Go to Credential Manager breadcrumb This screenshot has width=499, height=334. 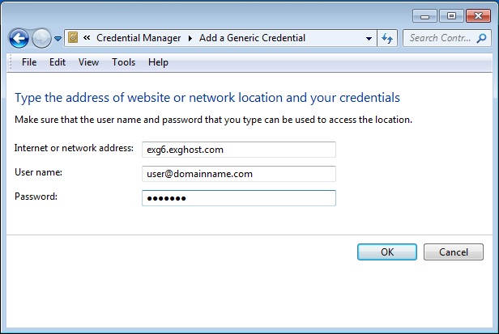pyautogui.click(x=139, y=38)
